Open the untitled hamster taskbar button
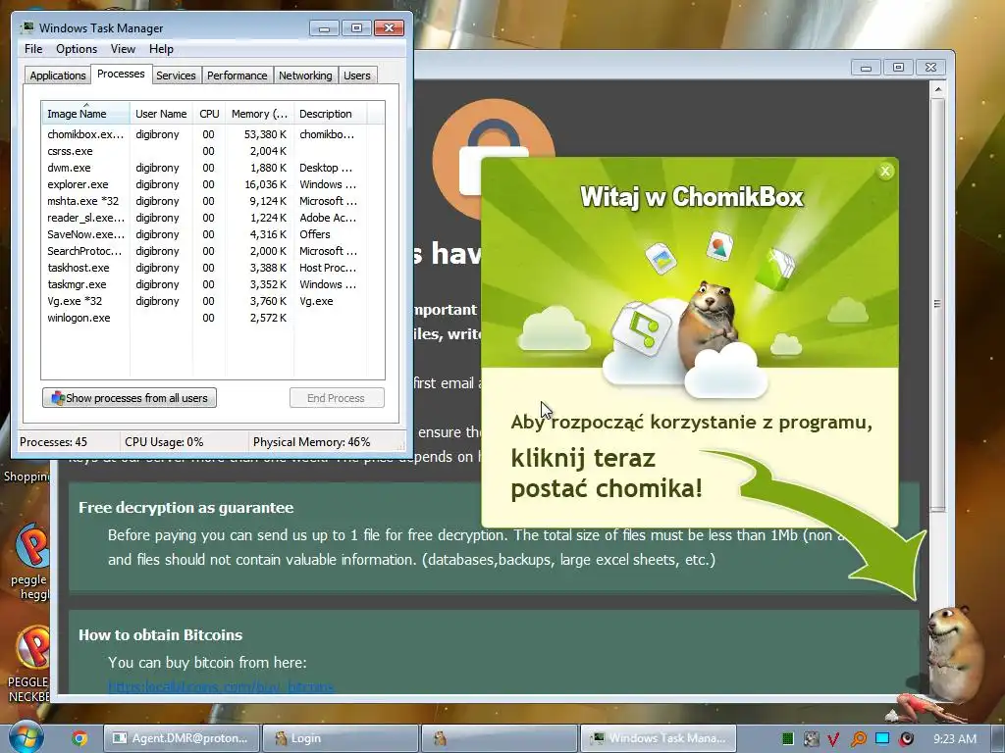The height and width of the screenshot is (753, 1005). [x=500, y=738]
